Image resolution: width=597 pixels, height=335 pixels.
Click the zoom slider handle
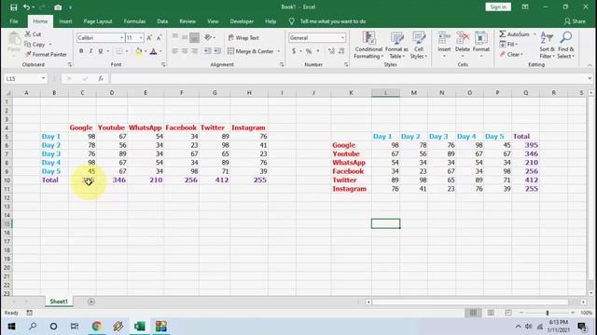click(x=548, y=313)
